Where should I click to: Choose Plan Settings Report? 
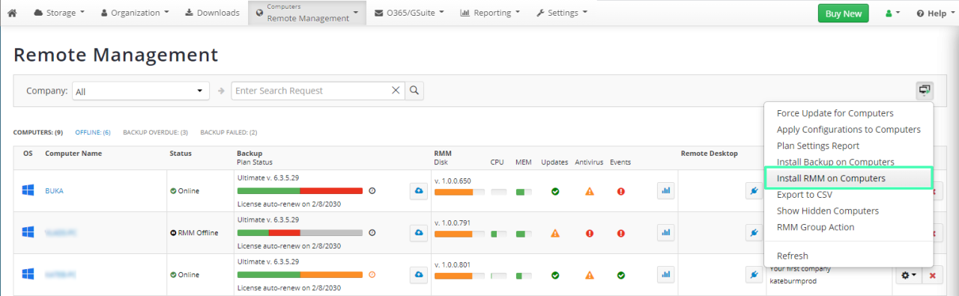pyautogui.click(x=817, y=146)
